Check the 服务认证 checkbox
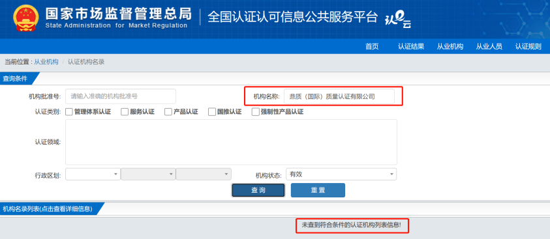Image resolution: width=550 pixels, height=239 pixels. pyautogui.click(x=125, y=112)
